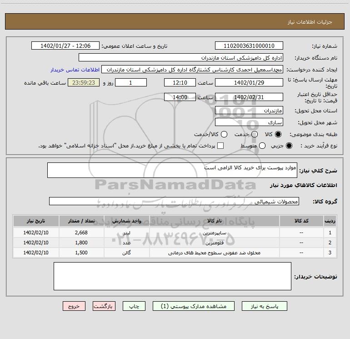Select the متوسط purchase type radio
Image resolution: width=350 pixels, height=339 pixels.
(x=262, y=146)
